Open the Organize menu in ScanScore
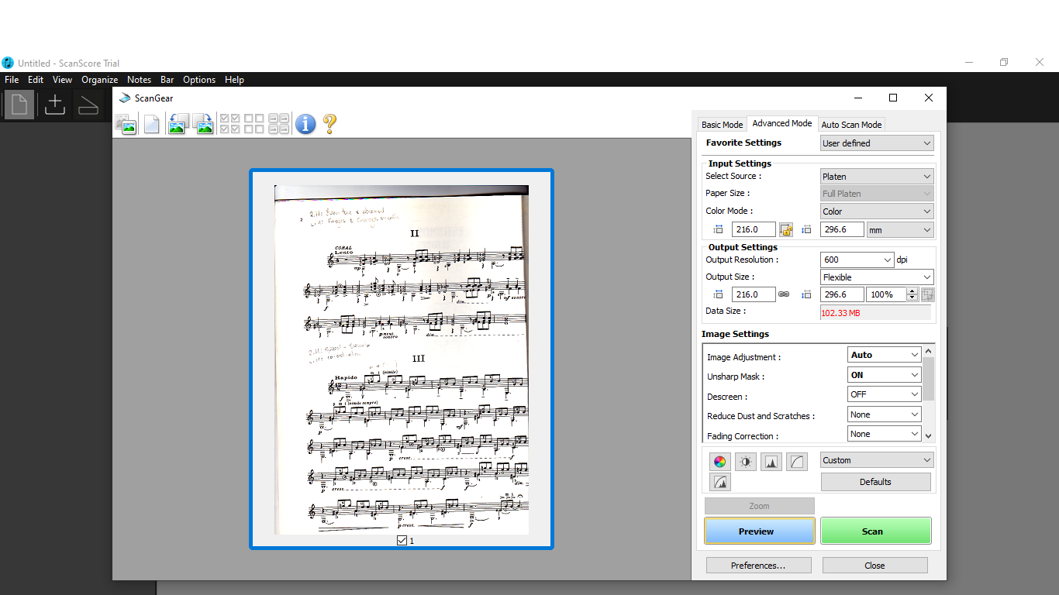The width and height of the screenshot is (1059, 595). click(100, 80)
